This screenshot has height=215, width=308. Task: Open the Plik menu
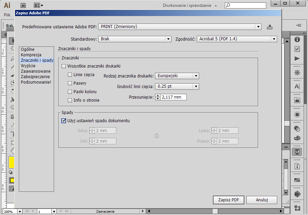[7, 15]
